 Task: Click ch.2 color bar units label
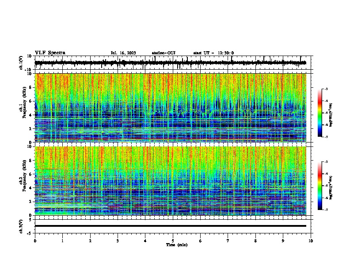[331, 187]
